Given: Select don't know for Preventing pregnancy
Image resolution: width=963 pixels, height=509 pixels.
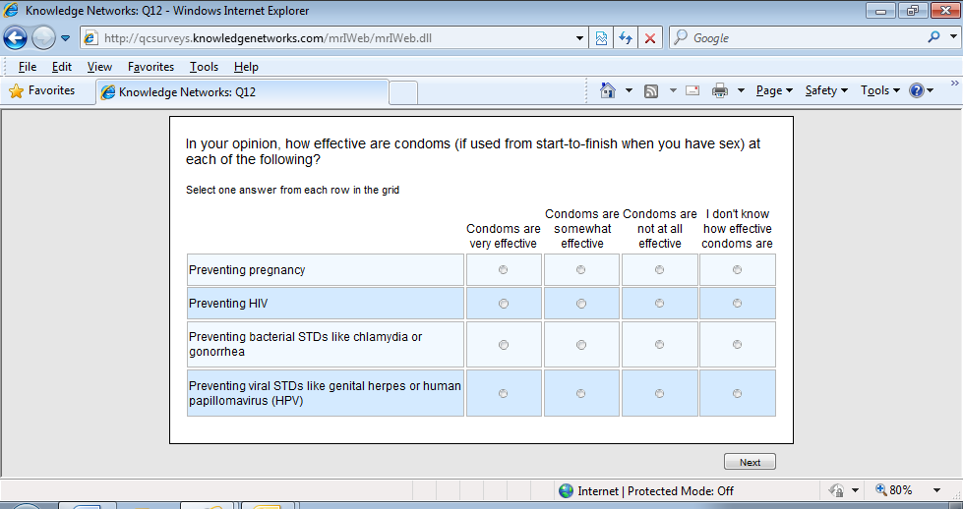Looking at the screenshot, I should 737,270.
